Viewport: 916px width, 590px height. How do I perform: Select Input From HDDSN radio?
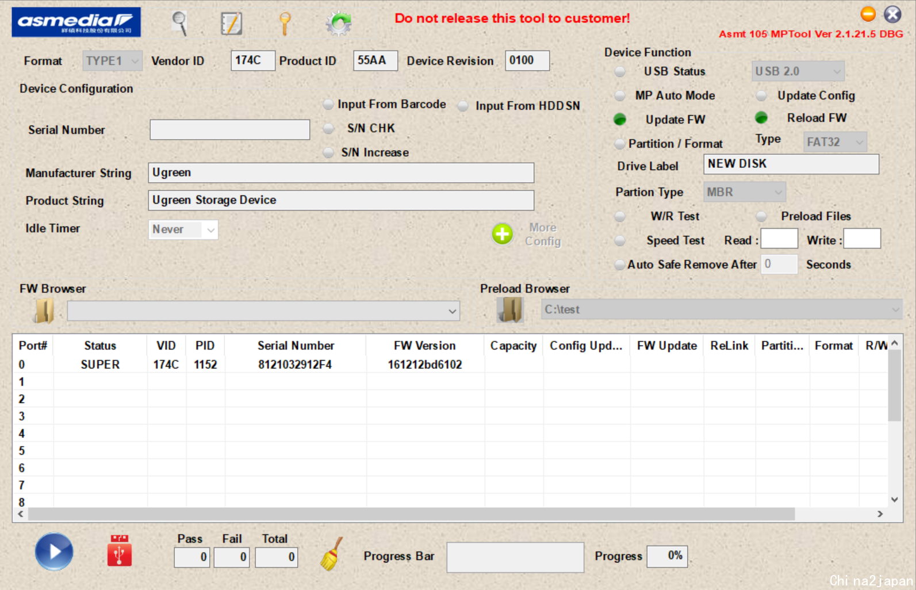tap(463, 106)
